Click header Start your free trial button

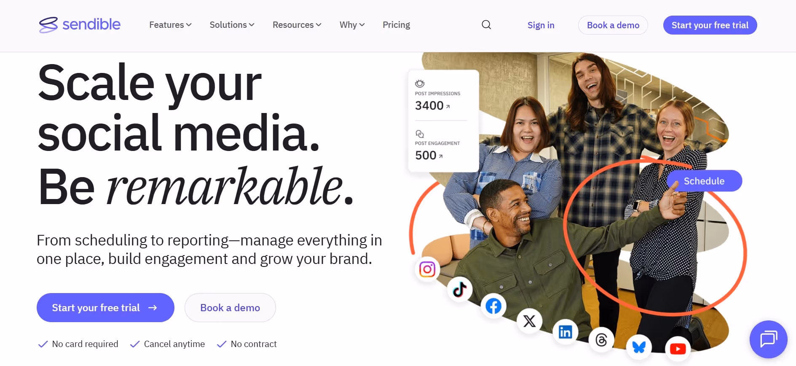pos(710,25)
